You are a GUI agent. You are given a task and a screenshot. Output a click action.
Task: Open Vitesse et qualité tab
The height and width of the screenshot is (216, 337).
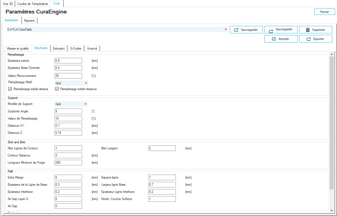(x=18, y=48)
